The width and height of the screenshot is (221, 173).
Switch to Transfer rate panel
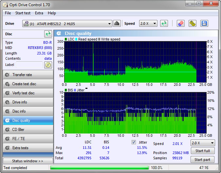pyautogui.click(x=28, y=75)
